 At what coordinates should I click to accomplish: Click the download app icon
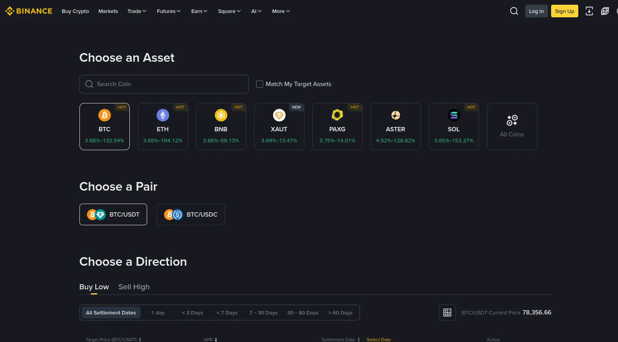[589, 11]
